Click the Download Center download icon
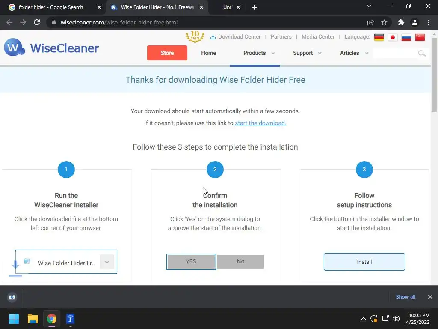438x329 pixels. pos(213,37)
